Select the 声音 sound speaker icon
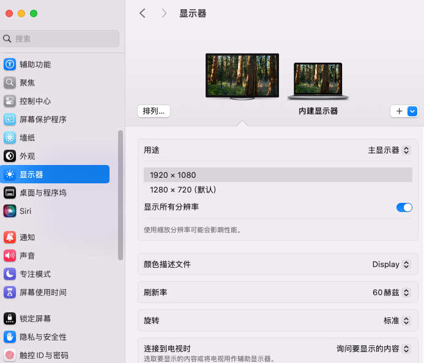This screenshot has height=363, width=424. pyautogui.click(x=10, y=256)
